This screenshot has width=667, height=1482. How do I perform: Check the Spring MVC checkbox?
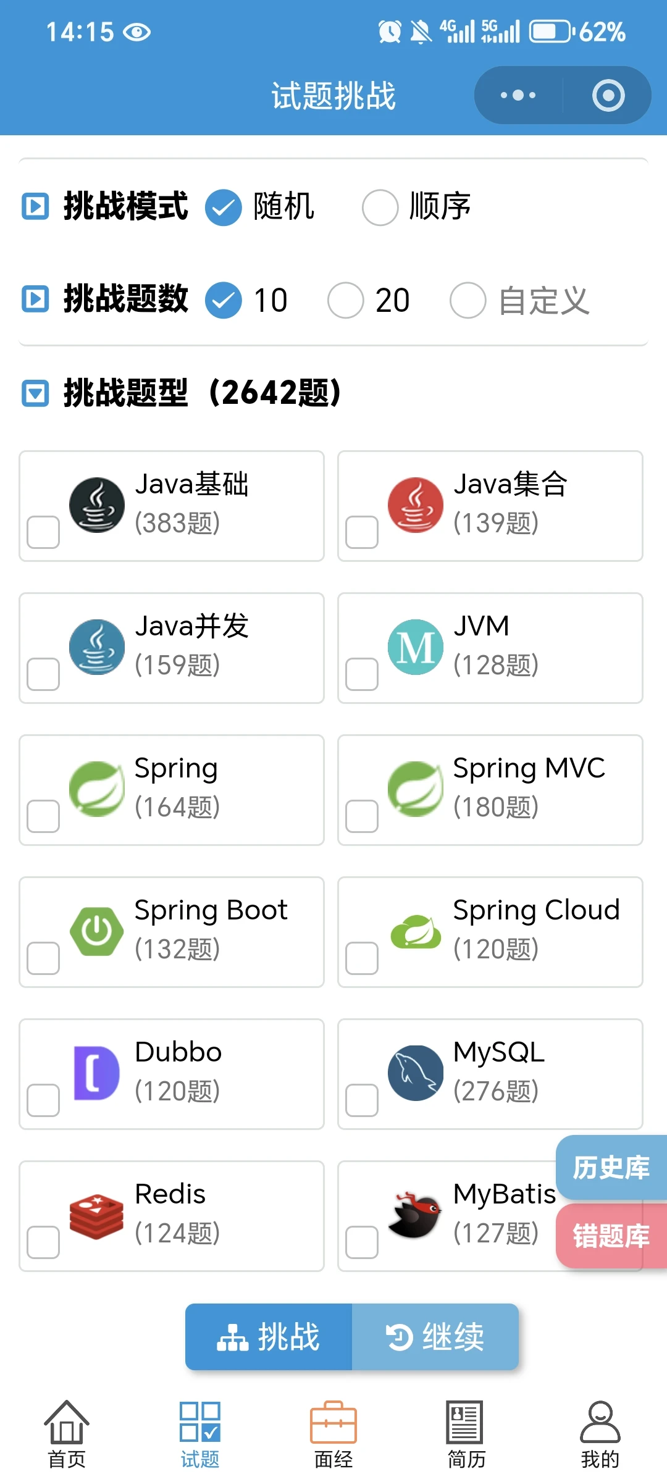362,816
